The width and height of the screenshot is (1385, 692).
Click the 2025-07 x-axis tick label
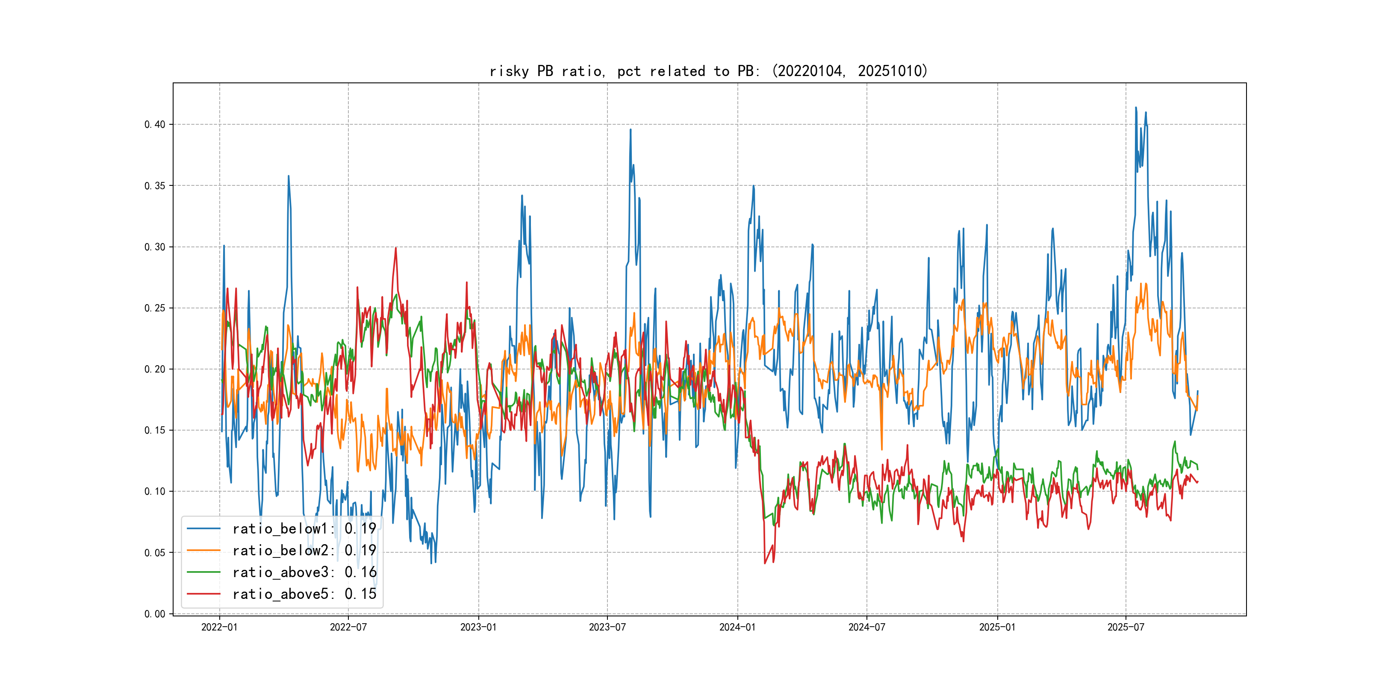[1125, 627]
